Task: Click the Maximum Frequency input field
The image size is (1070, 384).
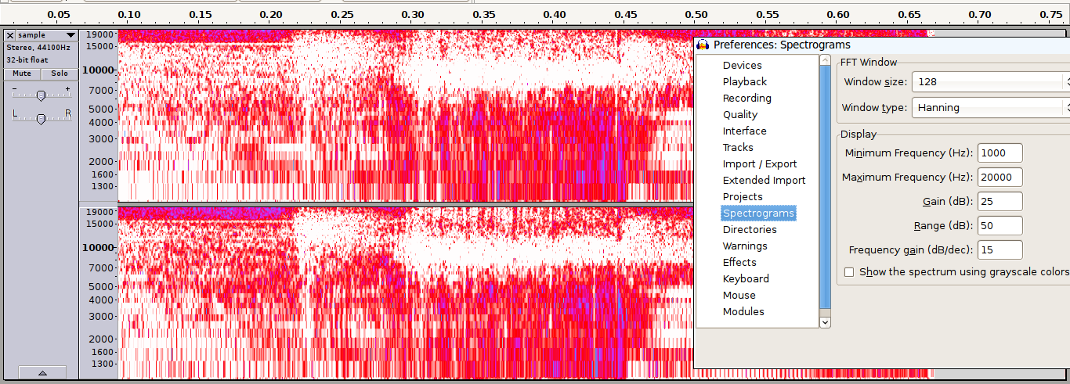Action: (x=1000, y=177)
